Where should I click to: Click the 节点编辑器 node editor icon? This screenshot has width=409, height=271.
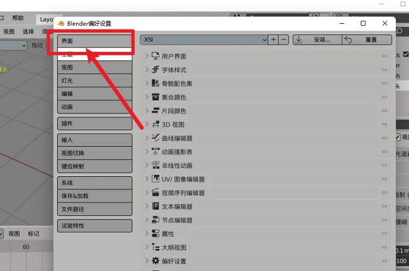coord(155,220)
